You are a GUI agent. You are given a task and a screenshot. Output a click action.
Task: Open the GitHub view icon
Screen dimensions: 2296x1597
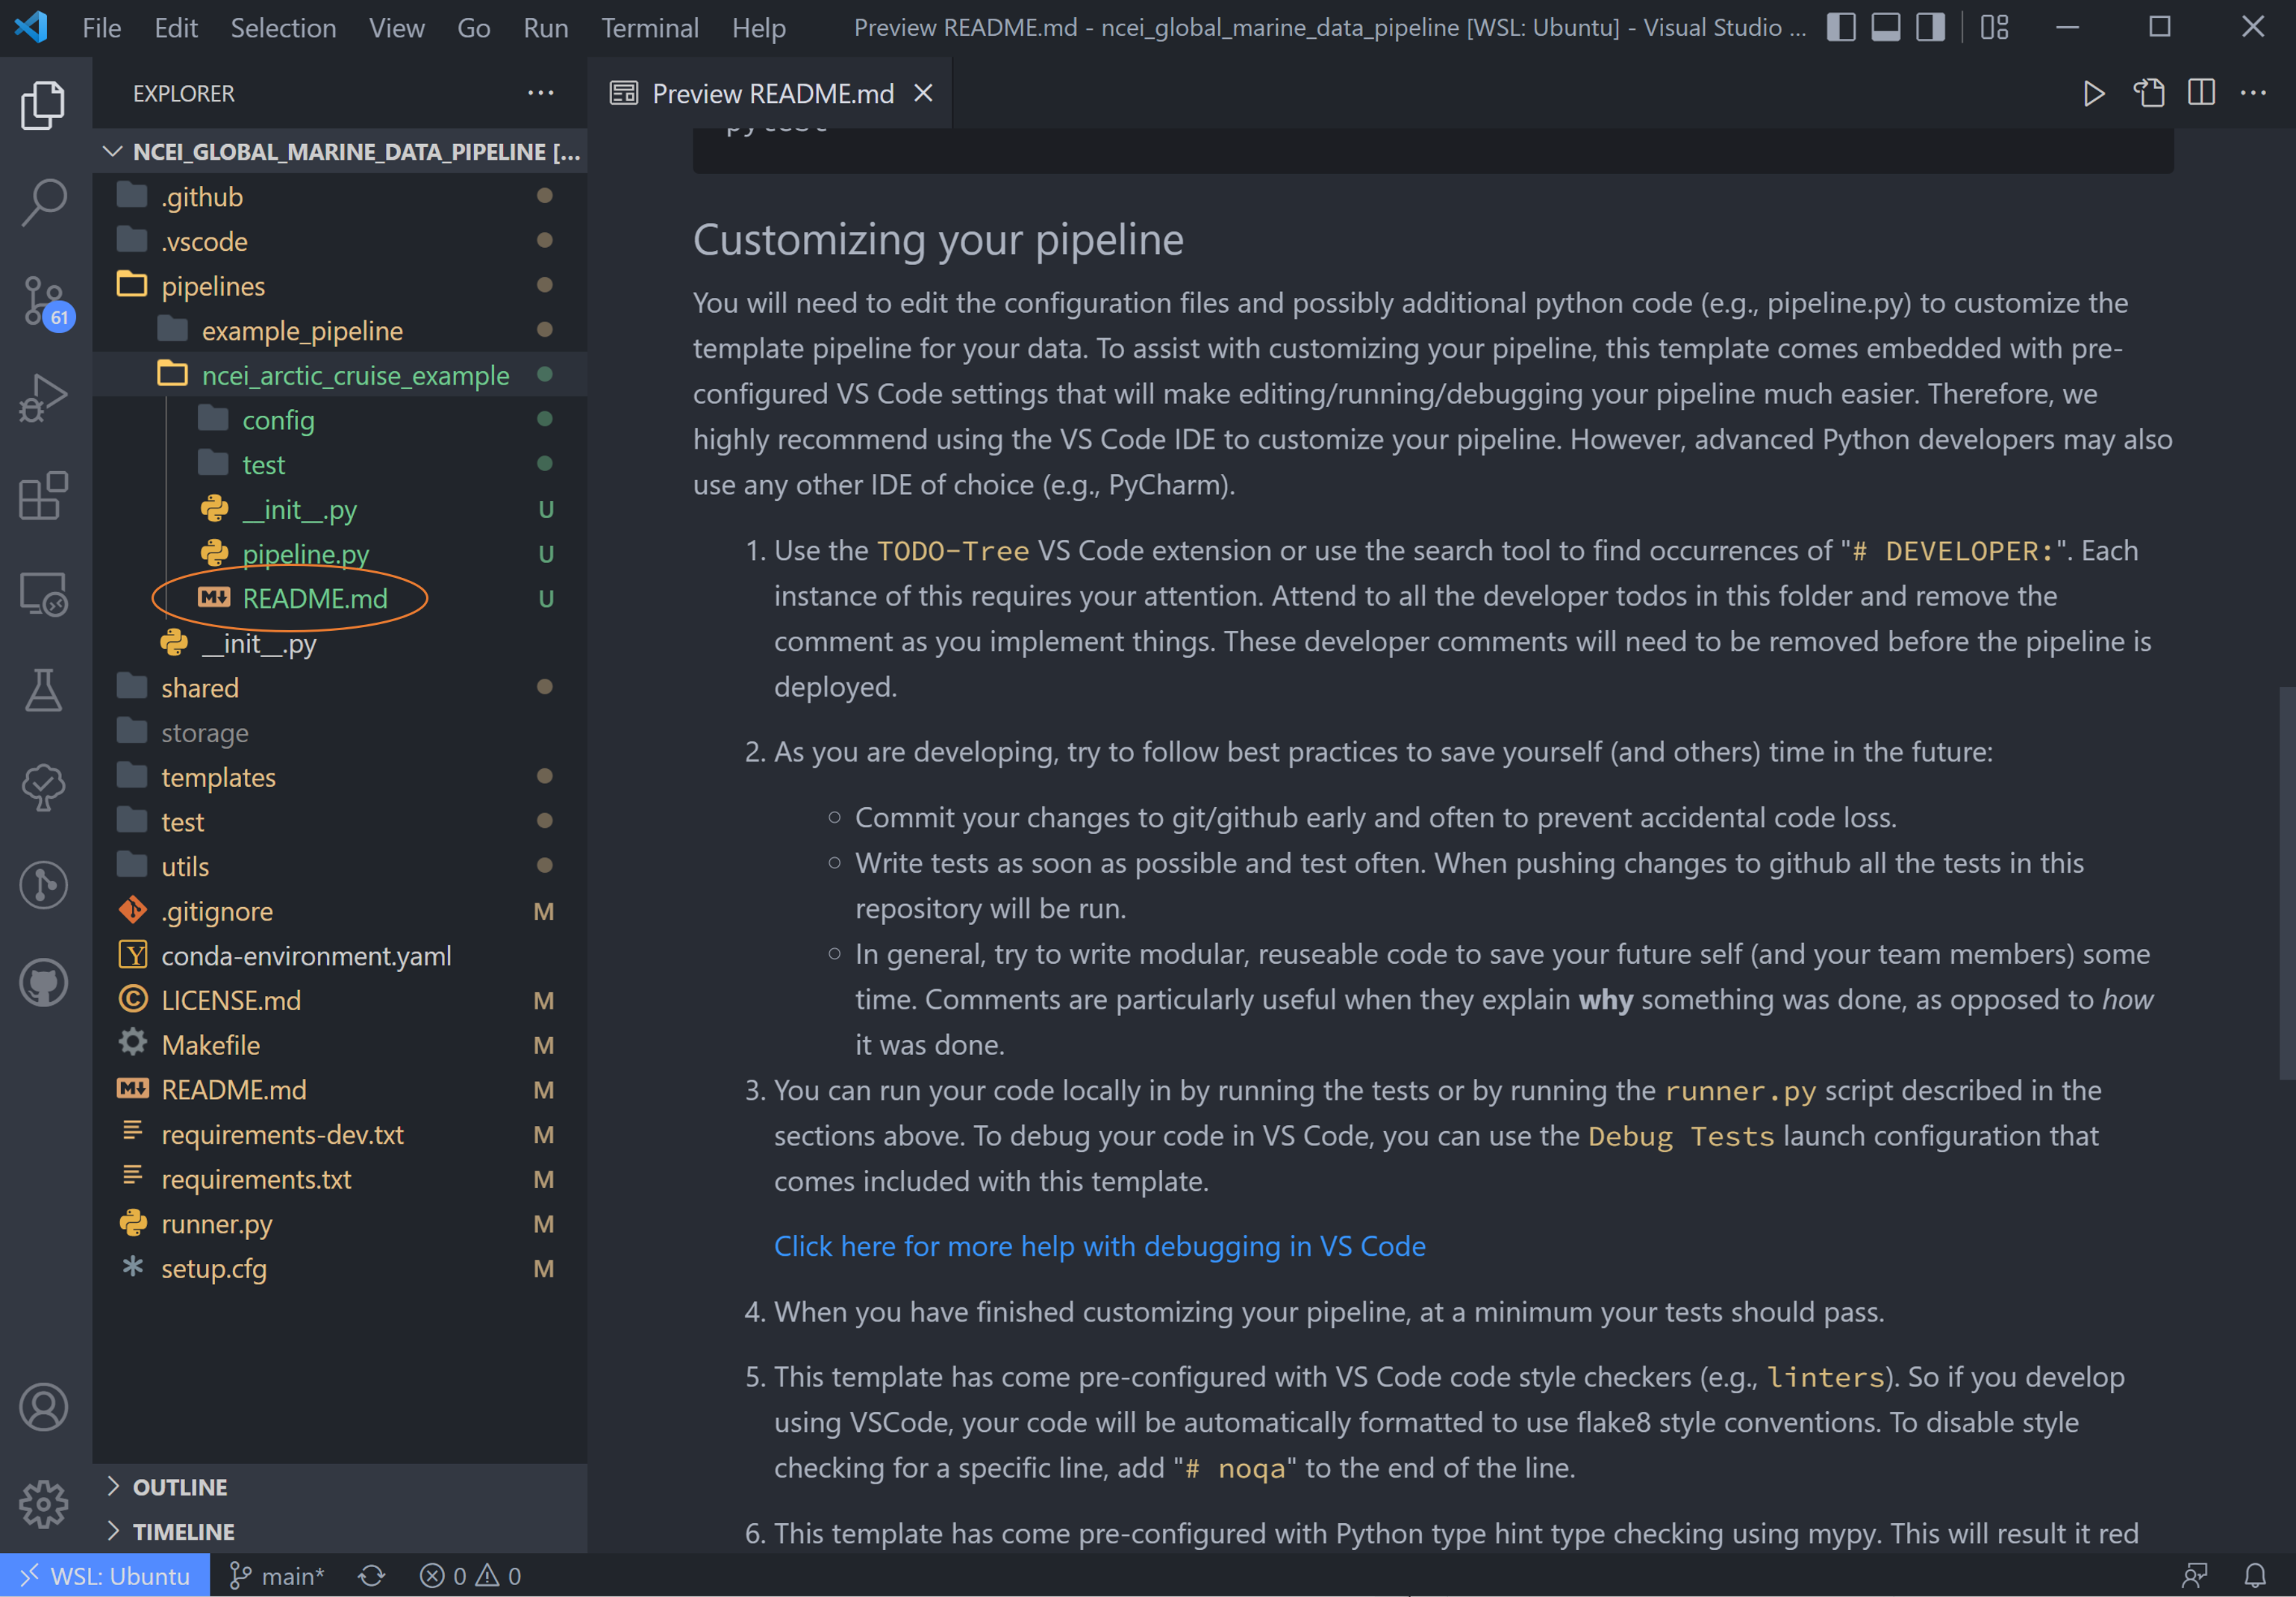pos(44,983)
